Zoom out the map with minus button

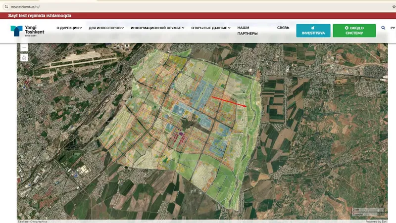[x=24, y=47]
